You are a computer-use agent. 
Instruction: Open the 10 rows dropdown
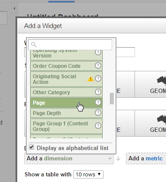(x=88, y=175)
